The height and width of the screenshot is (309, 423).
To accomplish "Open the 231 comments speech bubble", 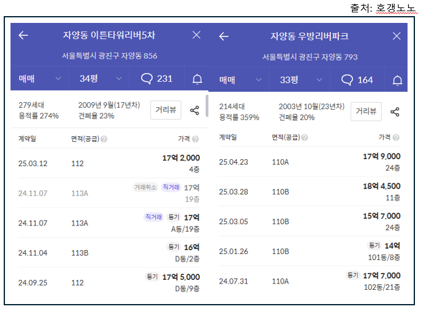I will pyautogui.click(x=156, y=79).
